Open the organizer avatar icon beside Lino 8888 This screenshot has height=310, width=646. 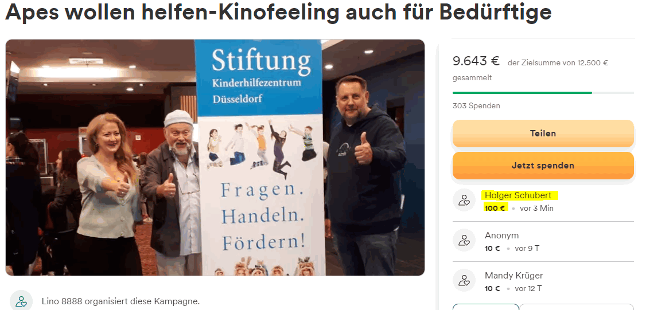pos(21,301)
